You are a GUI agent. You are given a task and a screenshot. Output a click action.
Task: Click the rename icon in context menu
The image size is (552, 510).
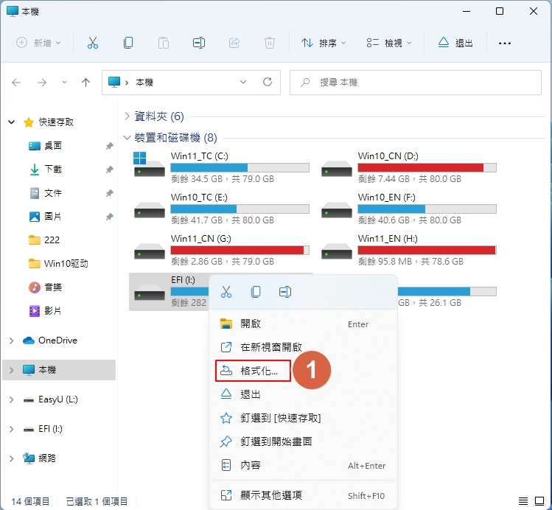pos(284,292)
